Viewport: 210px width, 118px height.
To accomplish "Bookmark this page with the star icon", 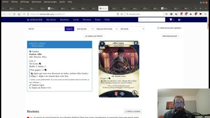I will [122, 14].
